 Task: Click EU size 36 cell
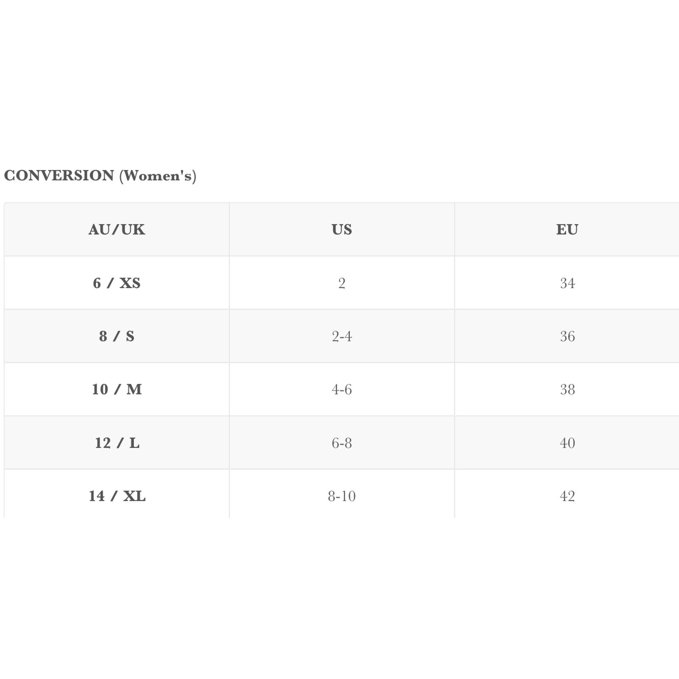[x=567, y=336]
